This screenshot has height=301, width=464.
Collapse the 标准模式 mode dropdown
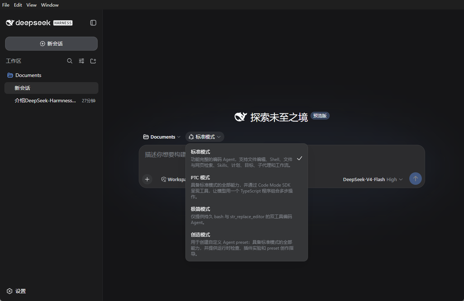(x=205, y=137)
